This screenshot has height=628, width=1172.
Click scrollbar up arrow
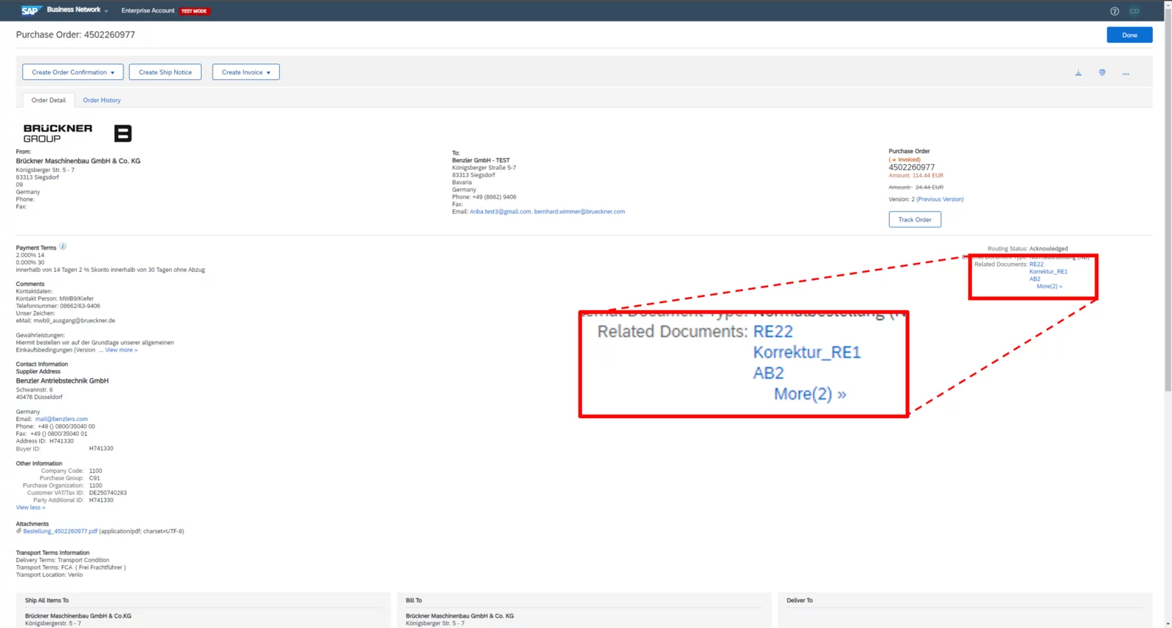(x=1168, y=4)
